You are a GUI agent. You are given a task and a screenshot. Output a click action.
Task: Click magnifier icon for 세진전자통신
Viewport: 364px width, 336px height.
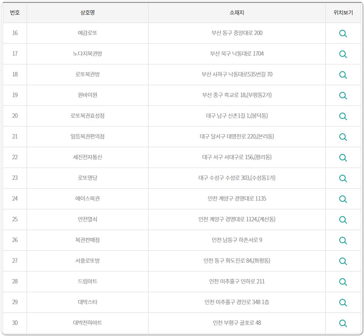pos(343,158)
